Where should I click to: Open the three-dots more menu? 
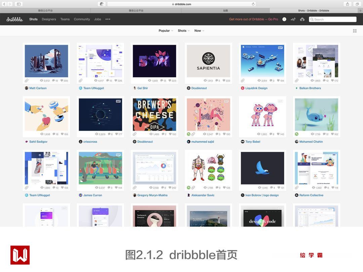tap(108, 19)
